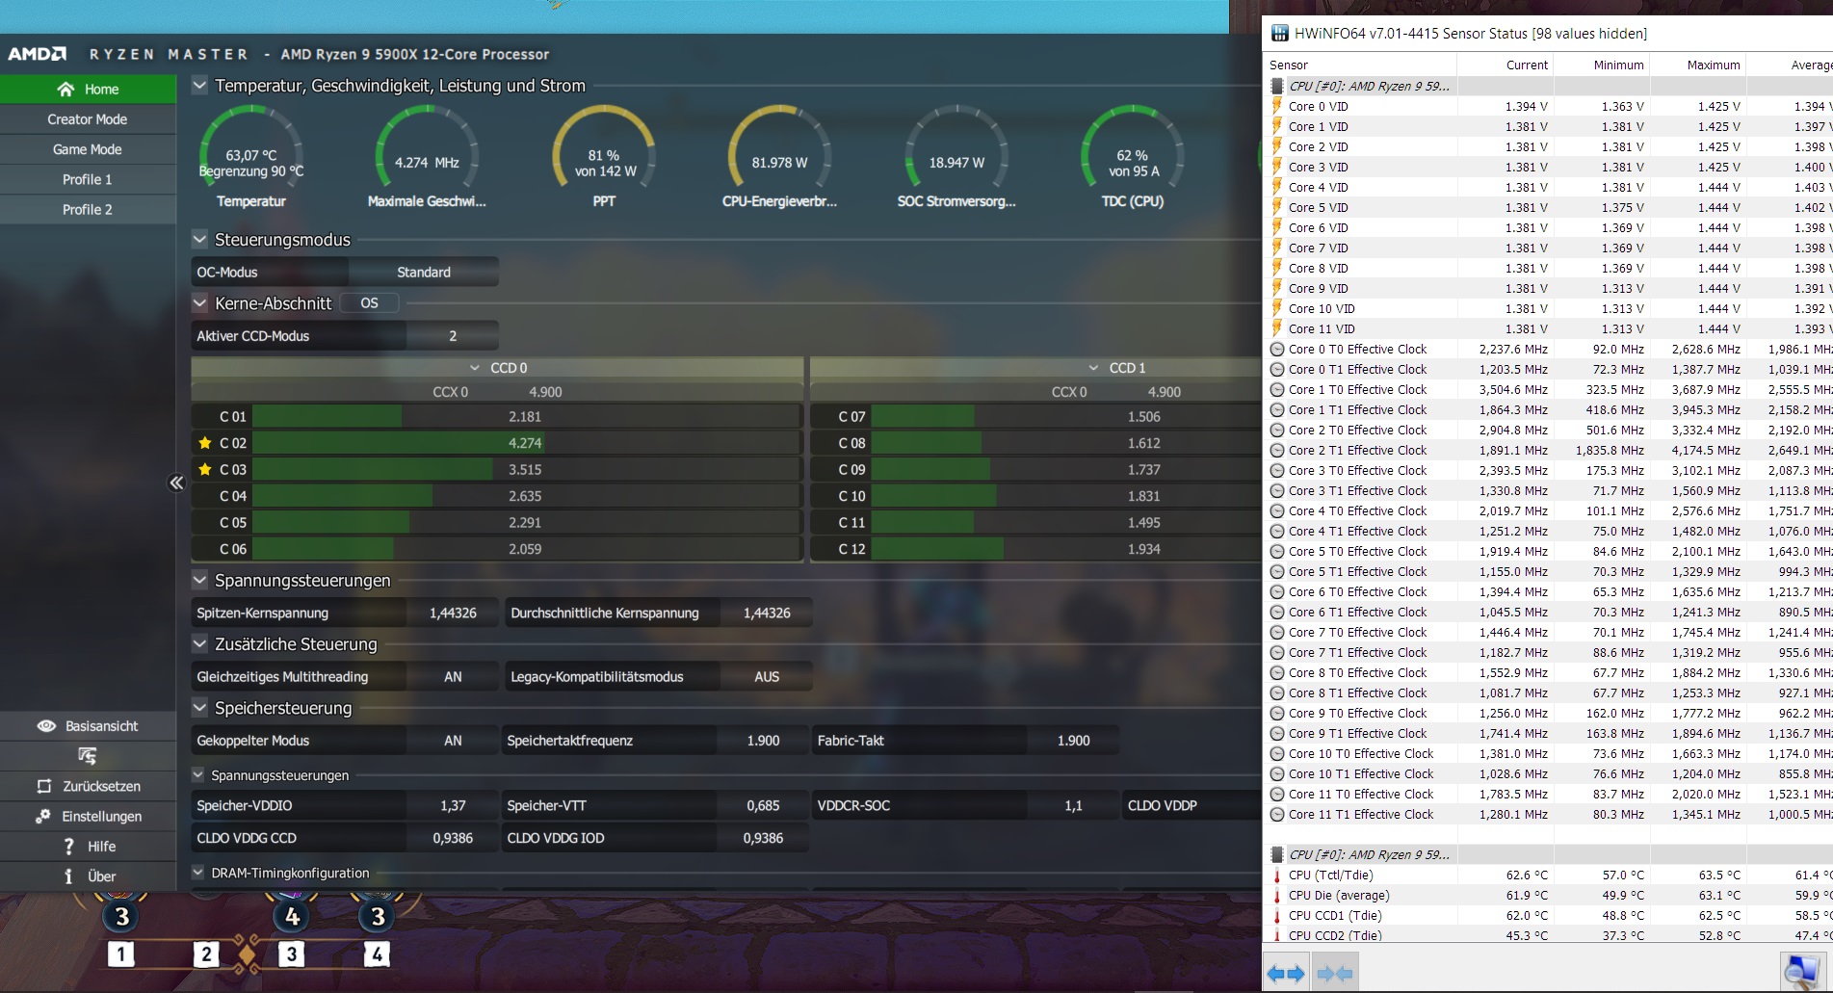Screen dimensions: 1833x993
Task: Select the Core 11 VID row lightning icon
Action: click(x=1277, y=328)
